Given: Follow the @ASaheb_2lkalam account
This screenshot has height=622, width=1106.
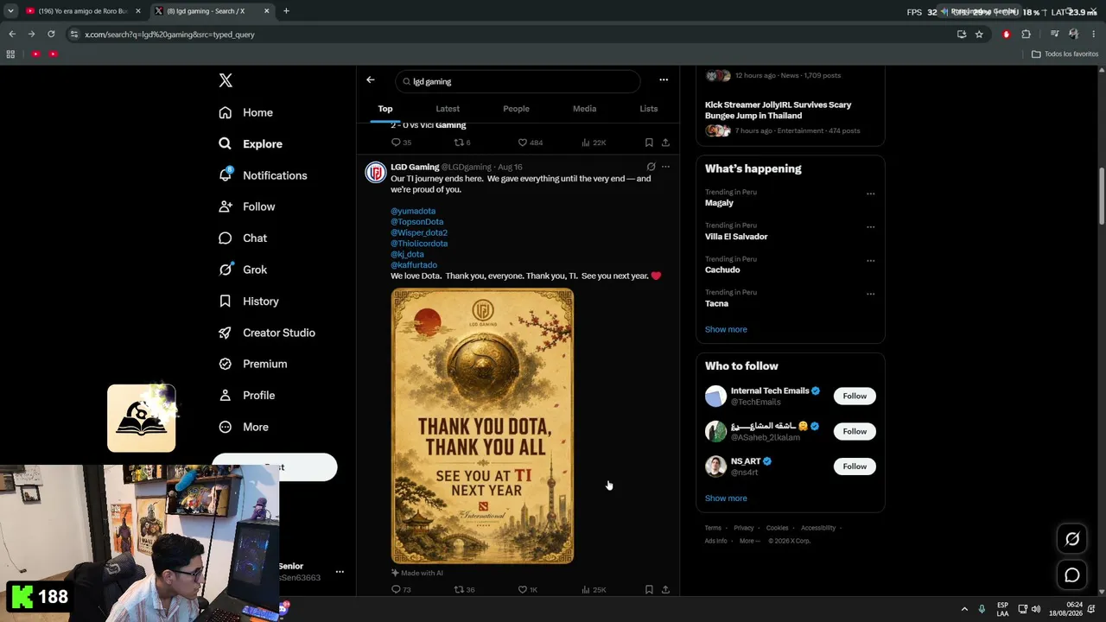Looking at the screenshot, I should 855,431.
